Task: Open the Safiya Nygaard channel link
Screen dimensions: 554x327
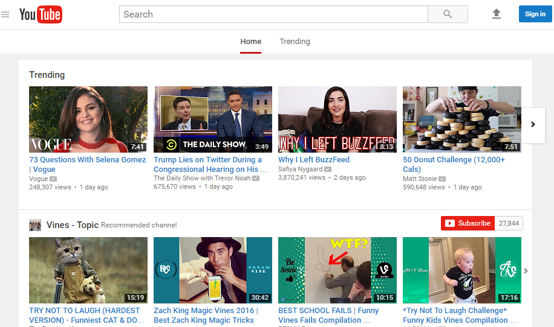Action: click(x=301, y=169)
